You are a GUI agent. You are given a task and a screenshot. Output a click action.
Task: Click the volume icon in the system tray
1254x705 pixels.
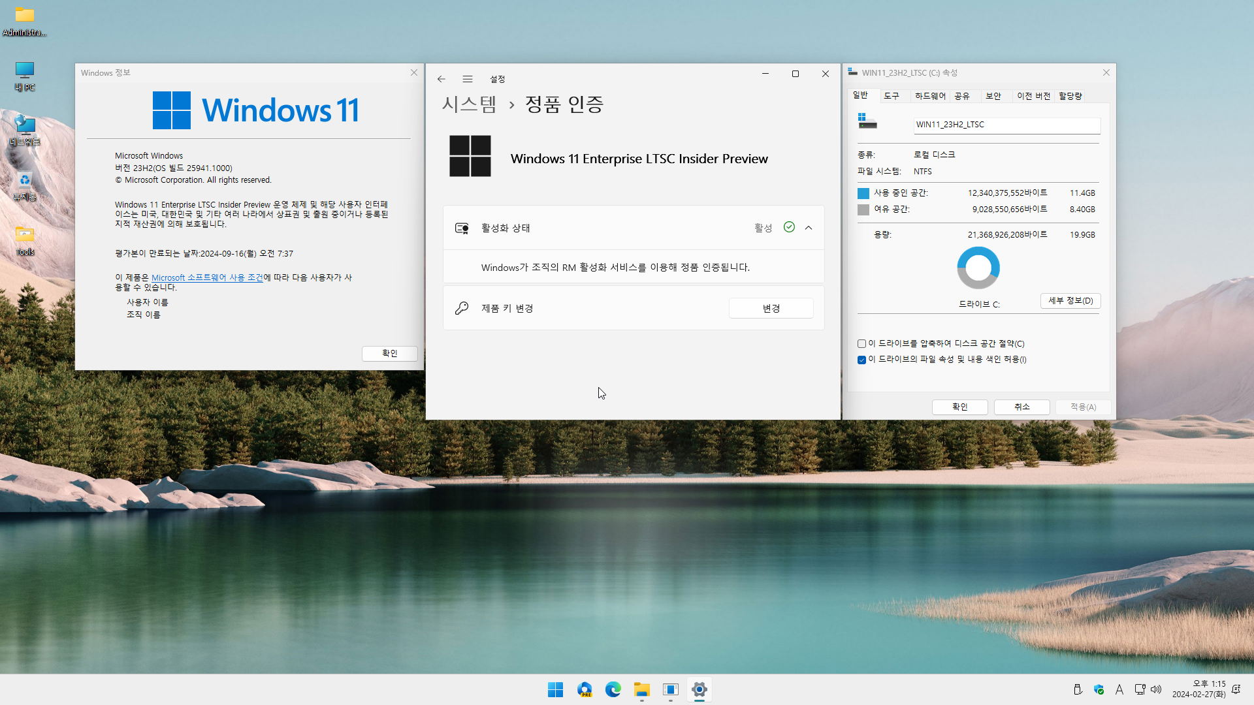[x=1156, y=689]
